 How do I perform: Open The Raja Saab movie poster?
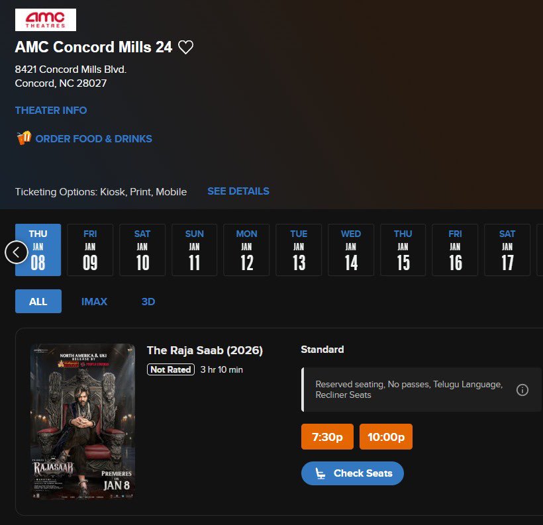pos(83,421)
